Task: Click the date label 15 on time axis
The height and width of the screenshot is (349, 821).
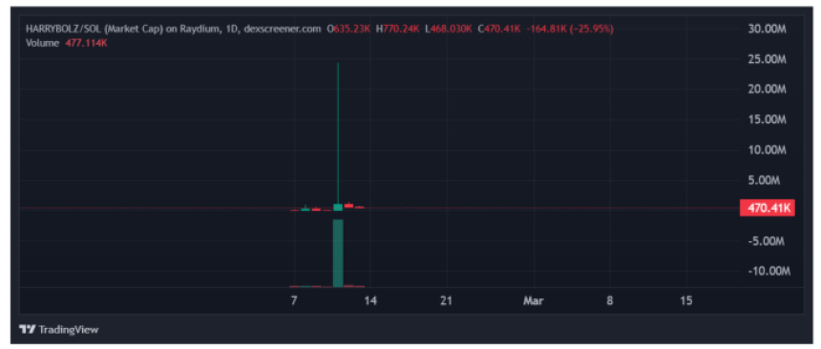Action: pos(685,301)
